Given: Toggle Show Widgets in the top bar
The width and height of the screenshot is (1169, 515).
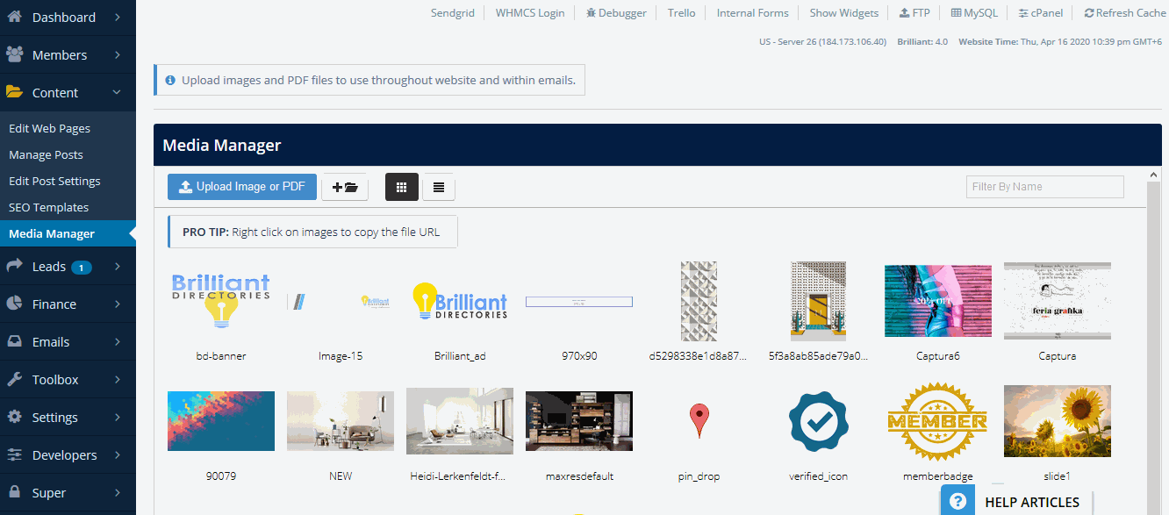Looking at the screenshot, I should tap(843, 12).
